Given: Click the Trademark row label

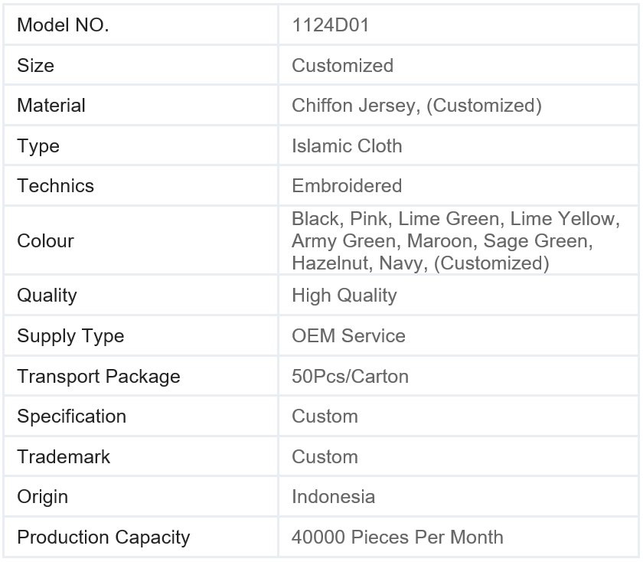Looking at the screenshot, I should [x=64, y=457].
